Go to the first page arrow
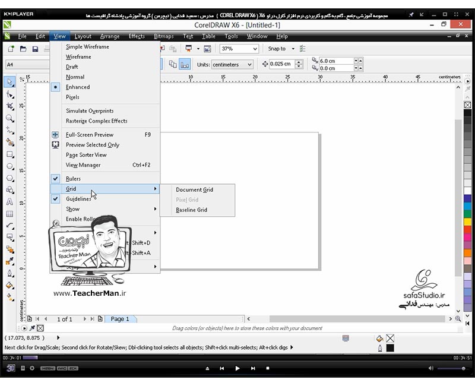 tap(37, 319)
